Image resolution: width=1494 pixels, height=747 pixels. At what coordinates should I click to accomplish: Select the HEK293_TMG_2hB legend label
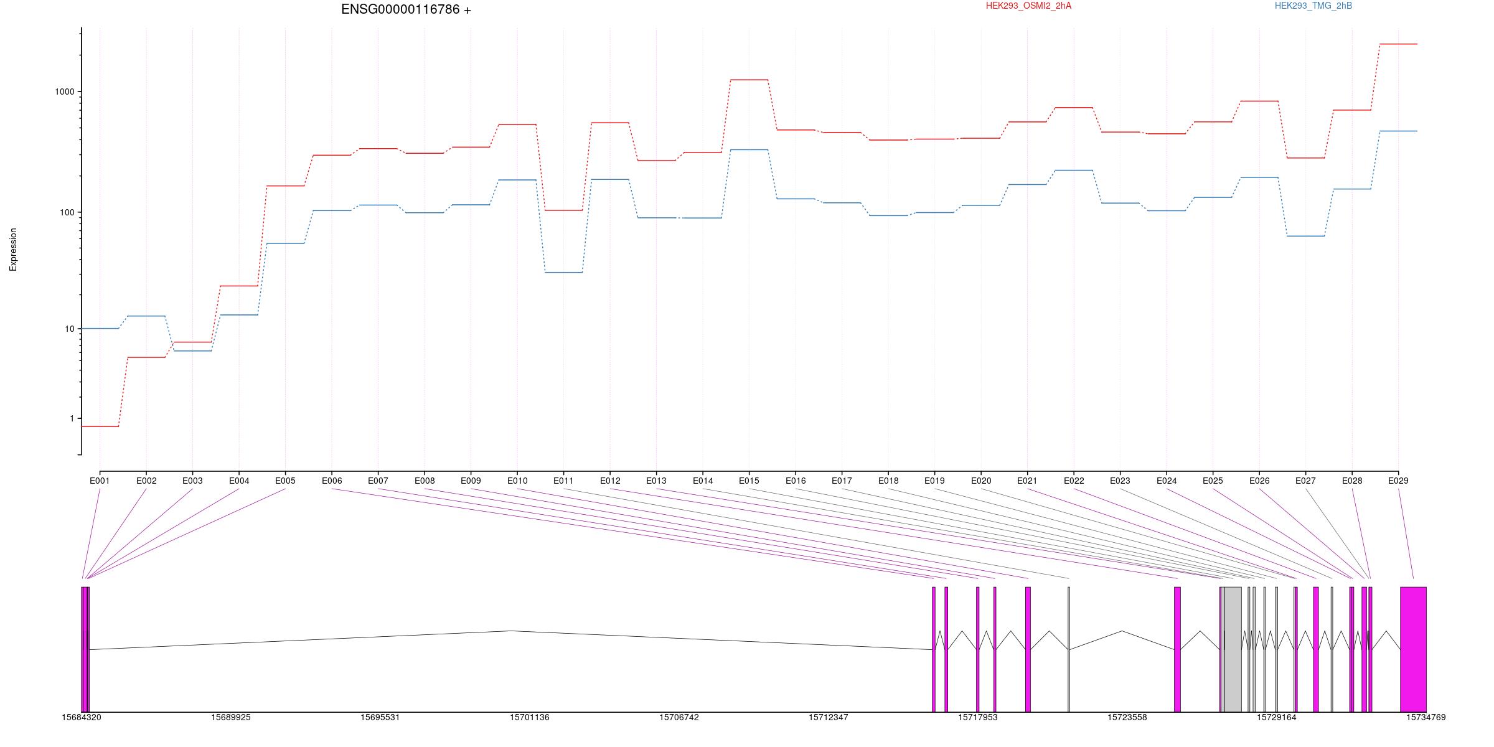click(x=1313, y=6)
